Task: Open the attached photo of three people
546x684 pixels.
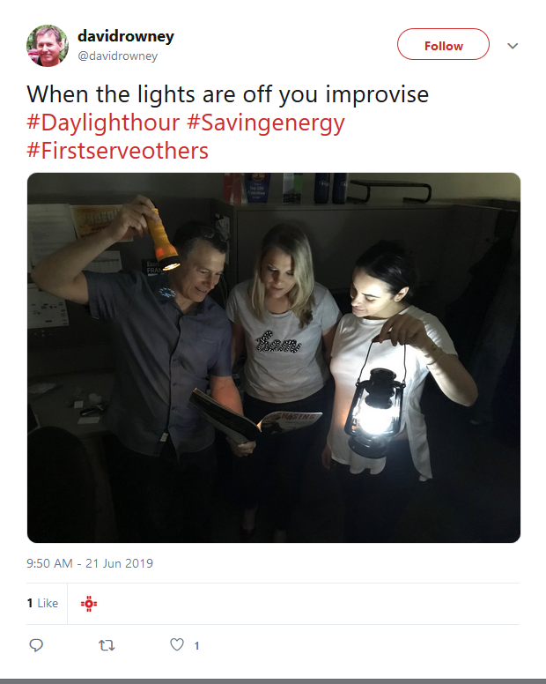Action: [274, 358]
